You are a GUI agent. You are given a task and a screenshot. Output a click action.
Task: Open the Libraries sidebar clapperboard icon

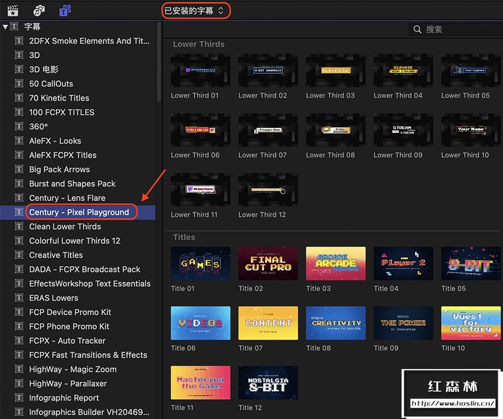(12, 11)
